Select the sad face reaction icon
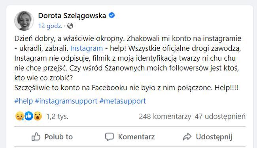Image resolution: width=257 pixels, height=148 pixels. pyautogui.click(x=20, y=117)
